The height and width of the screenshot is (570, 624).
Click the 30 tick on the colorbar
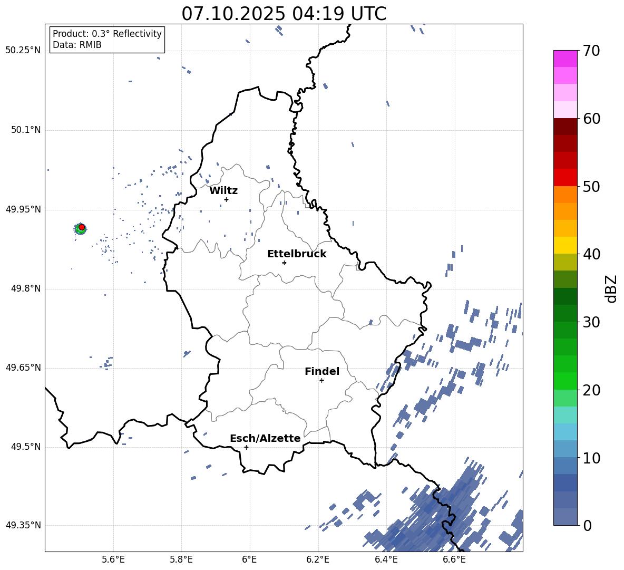(x=591, y=322)
